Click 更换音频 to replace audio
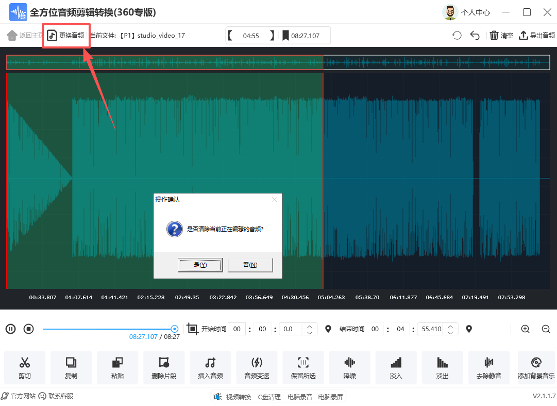The image size is (557, 406). point(66,35)
